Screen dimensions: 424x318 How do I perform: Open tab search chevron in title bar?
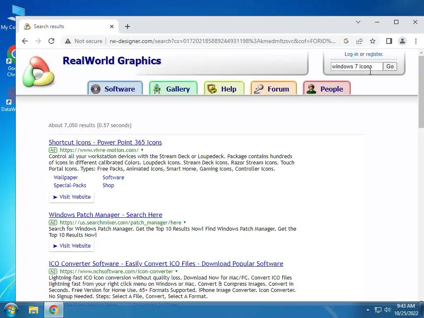[358, 22]
